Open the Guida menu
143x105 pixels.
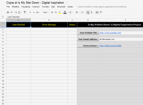pos(70,7)
